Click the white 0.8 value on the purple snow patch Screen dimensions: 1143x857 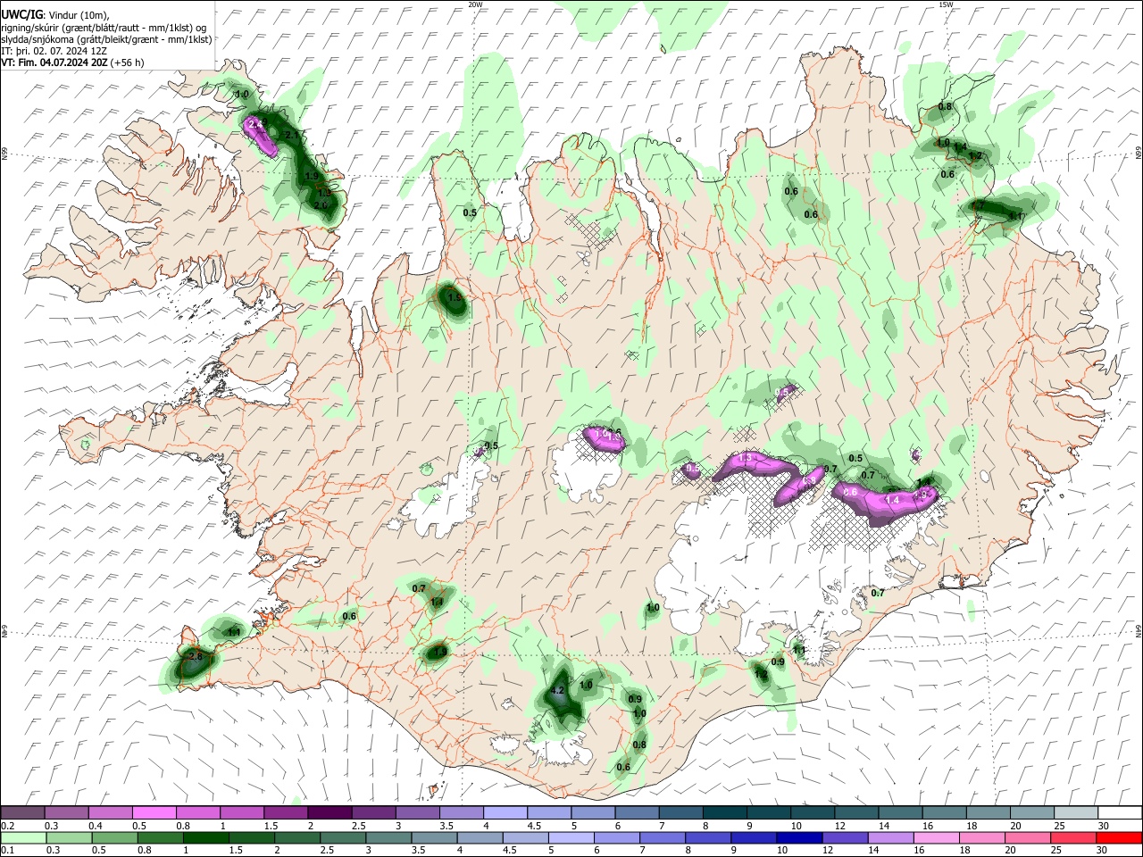pos(809,481)
